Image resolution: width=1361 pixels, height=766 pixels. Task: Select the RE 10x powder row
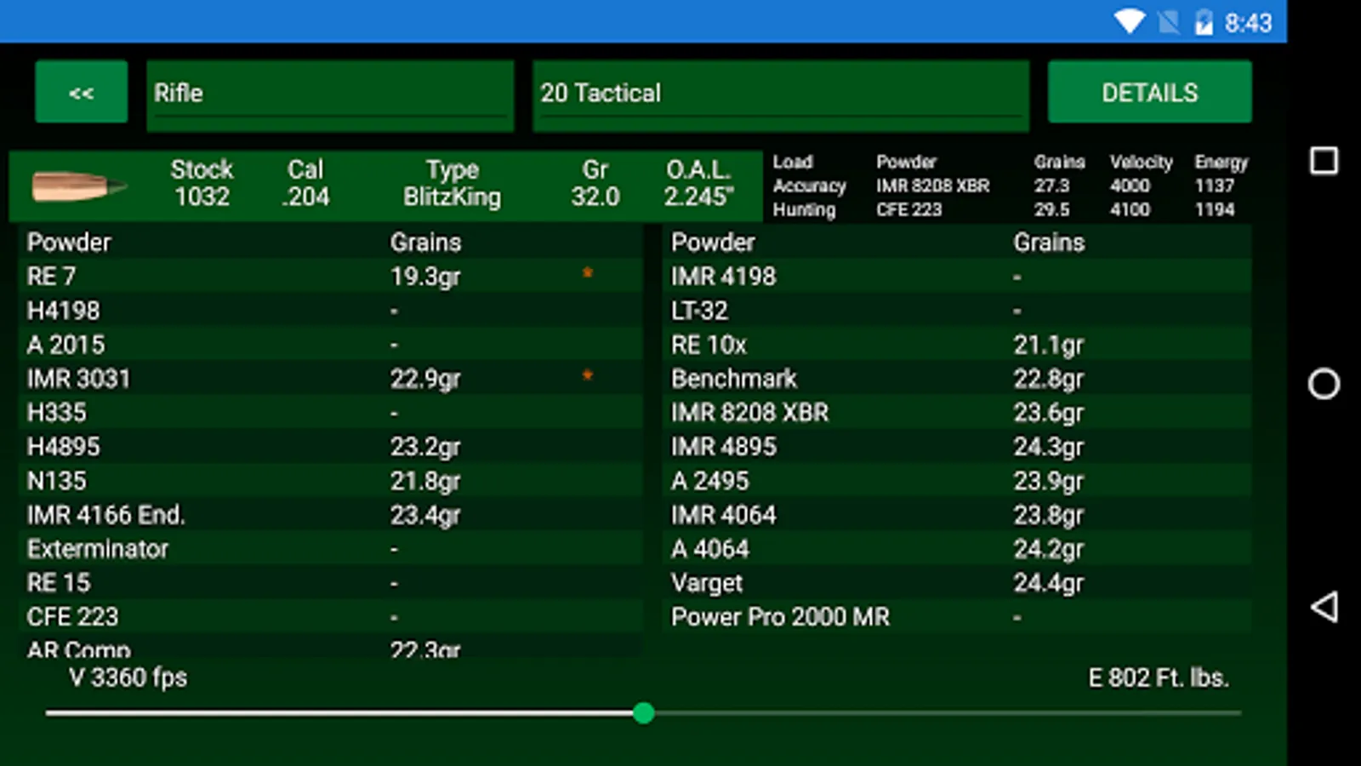click(957, 344)
